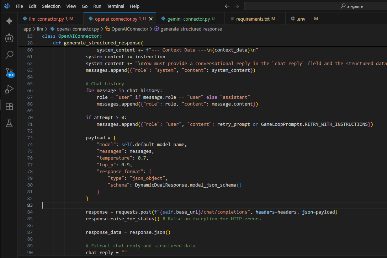Image resolution: width=387 pixels, height=258 pixels.
Task: Open the Run and Debug view
Action: point(9,89)
